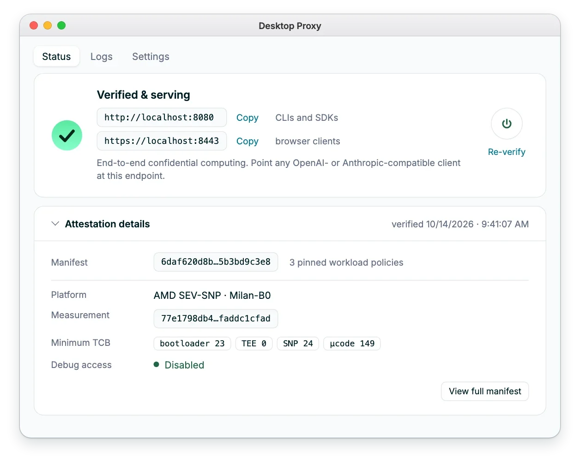The image size is (580, 463).
Task: Click the Measurement row label
Action: pyautogui.click(x=80, y=315)
